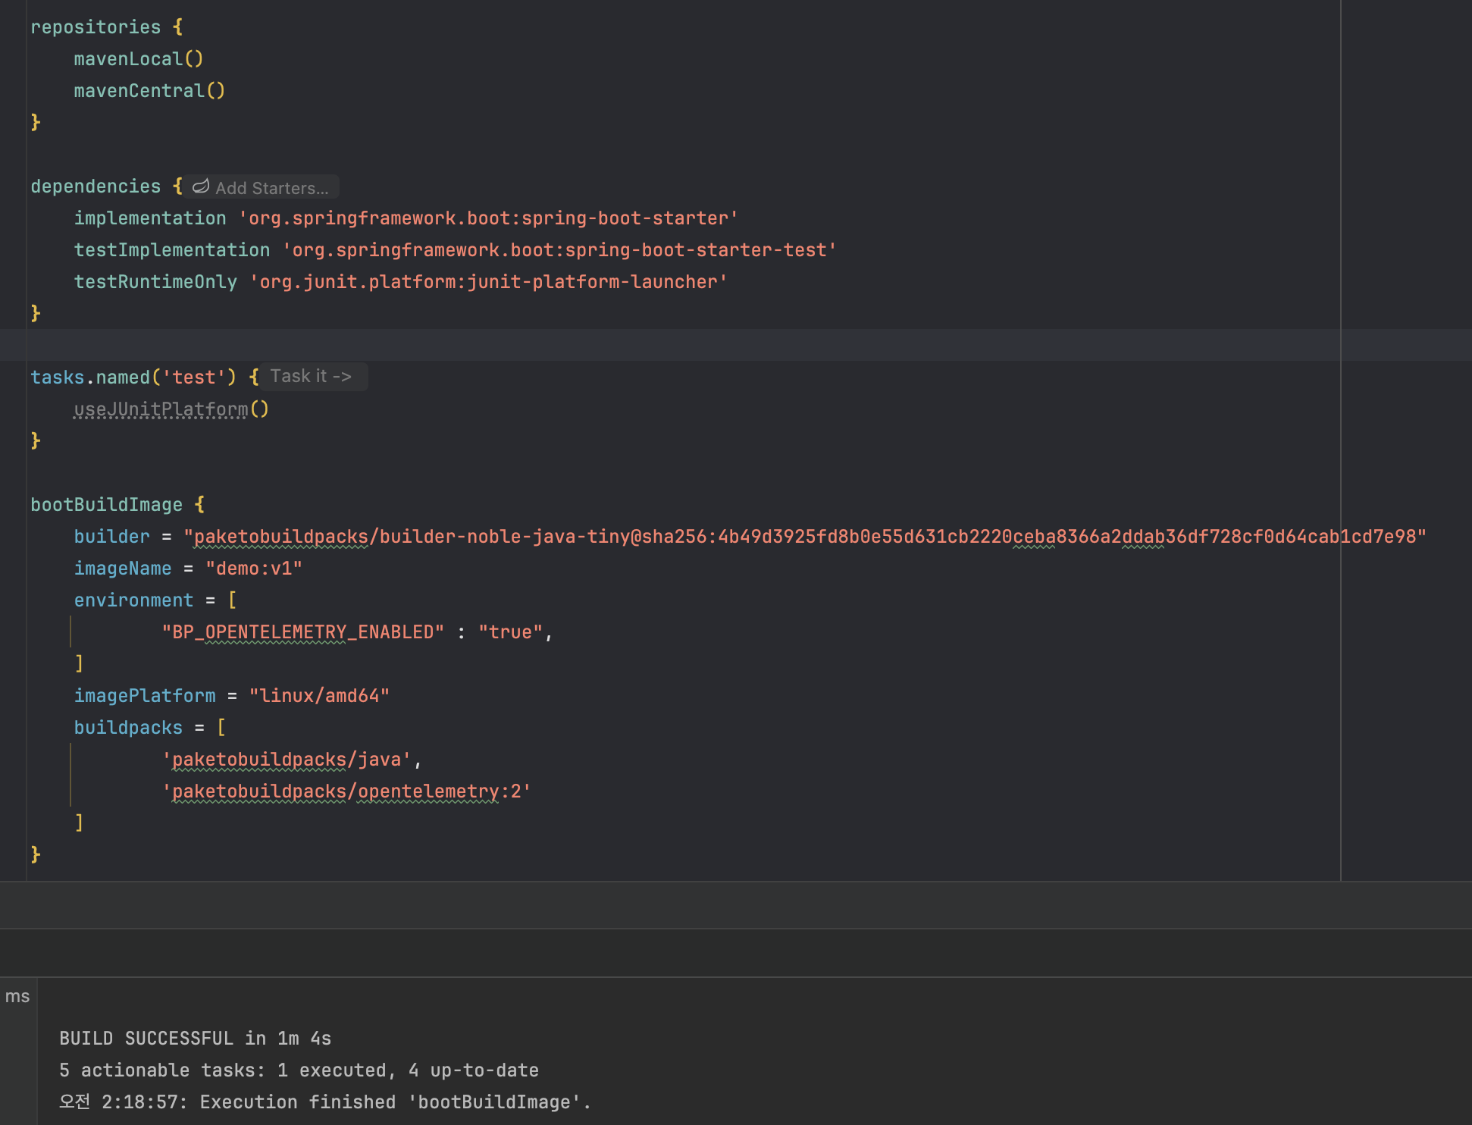Click the underlined useJUnitPlatform method
Image resolution: width=1472 pixels, height=1125 pixels.
(x=161, y=409)
